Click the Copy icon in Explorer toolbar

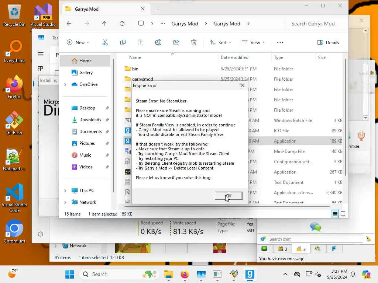(123, 43)
